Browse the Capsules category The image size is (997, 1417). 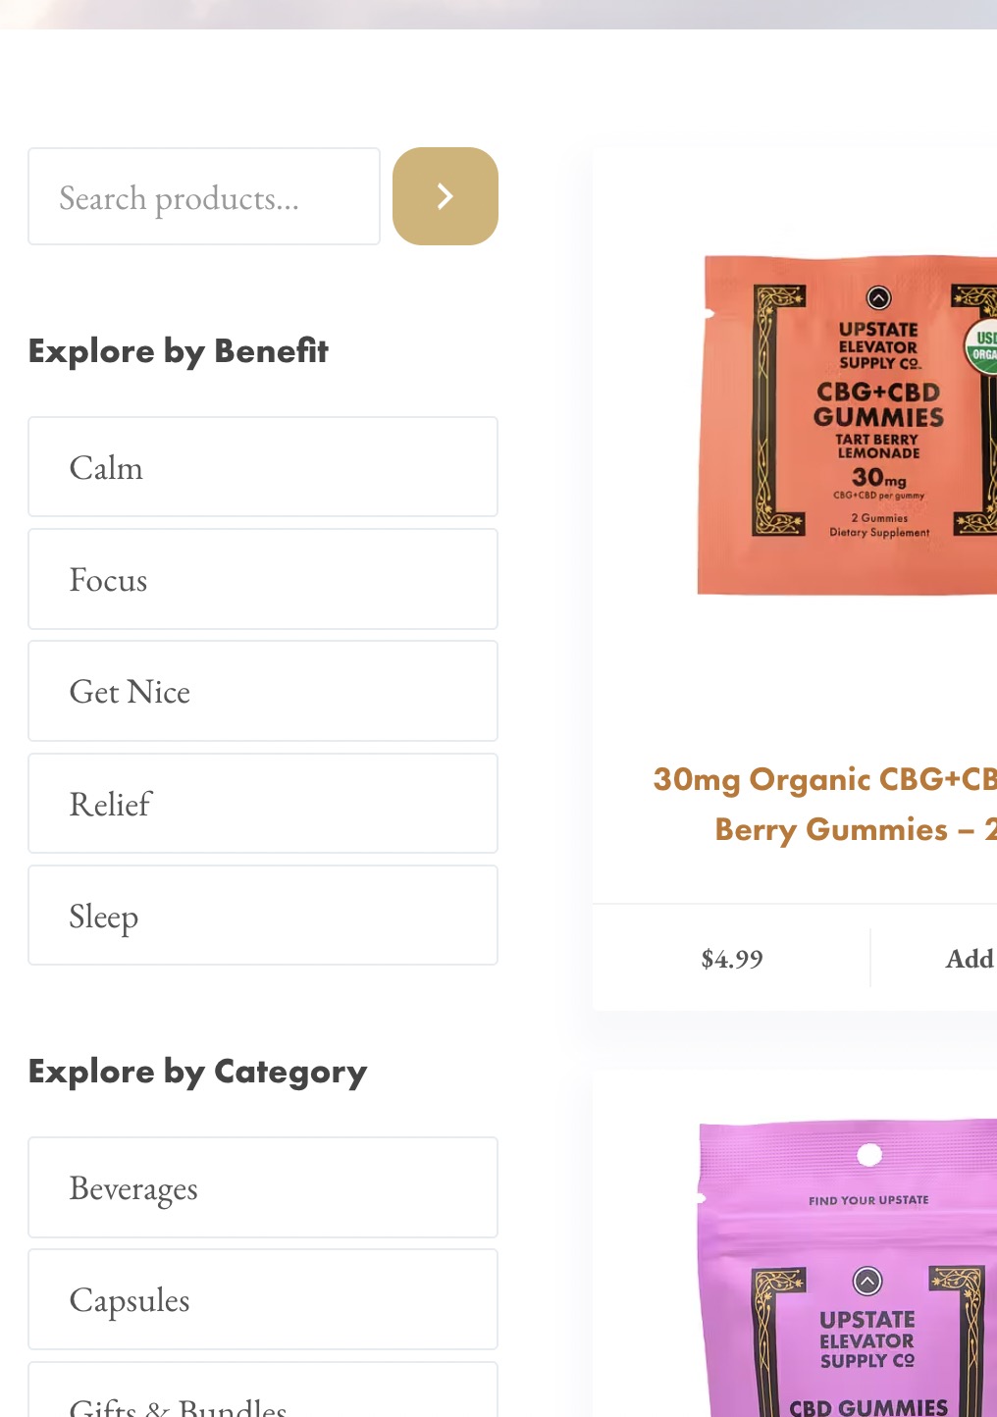tap(263, 1299)
